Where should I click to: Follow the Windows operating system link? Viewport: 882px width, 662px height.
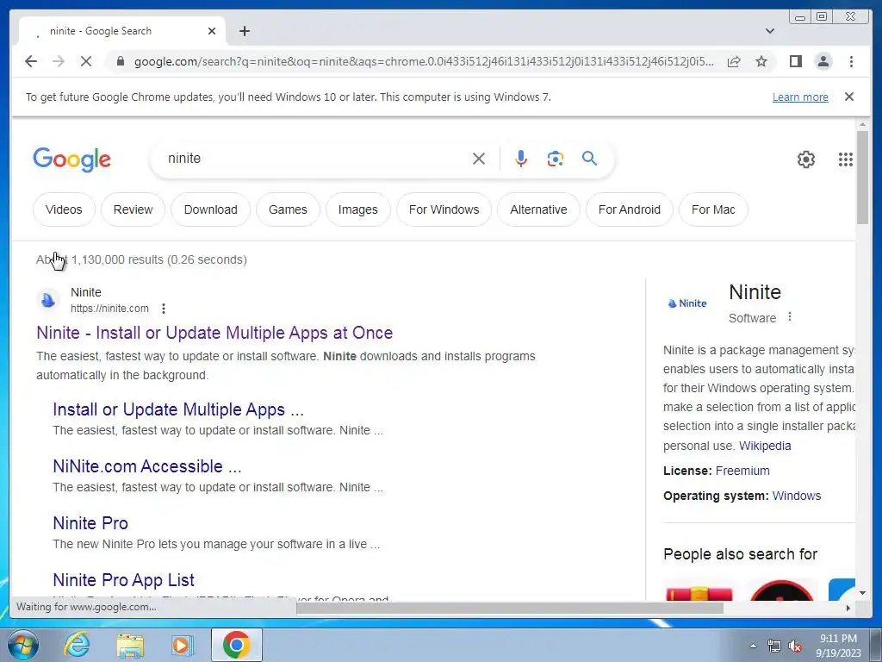[x=797, y=496]
